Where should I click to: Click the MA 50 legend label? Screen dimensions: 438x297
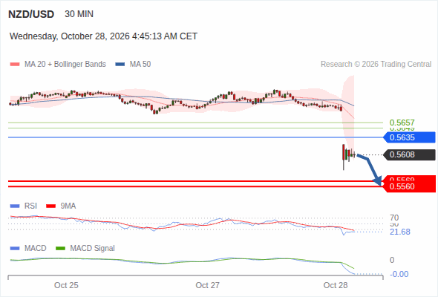click(x=140, y=65)
